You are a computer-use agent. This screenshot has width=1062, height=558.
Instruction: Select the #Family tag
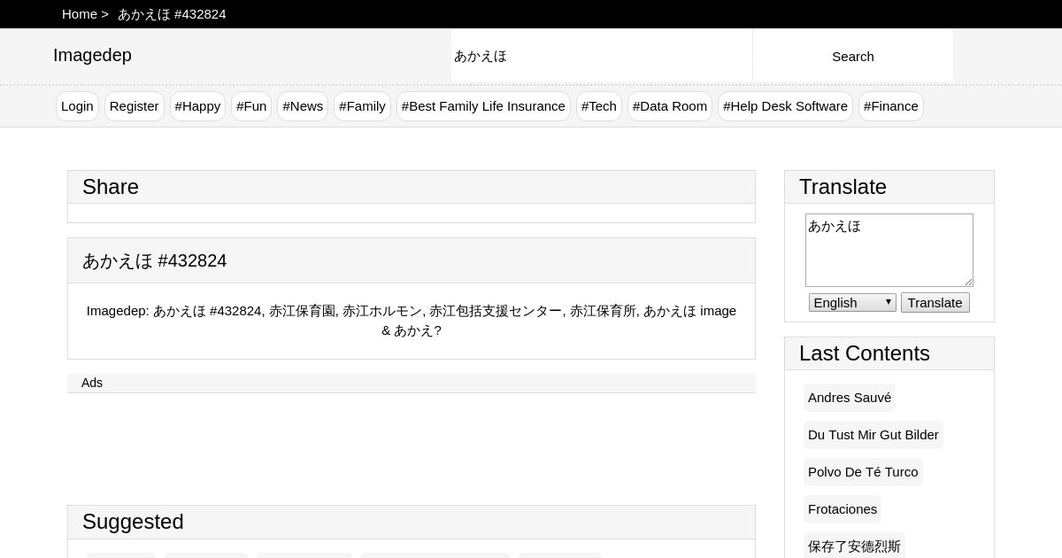click(x=362, y=106)
